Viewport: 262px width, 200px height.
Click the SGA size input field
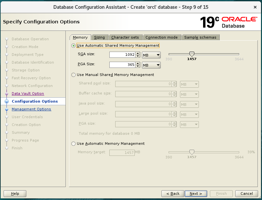(x=122, y=55)
